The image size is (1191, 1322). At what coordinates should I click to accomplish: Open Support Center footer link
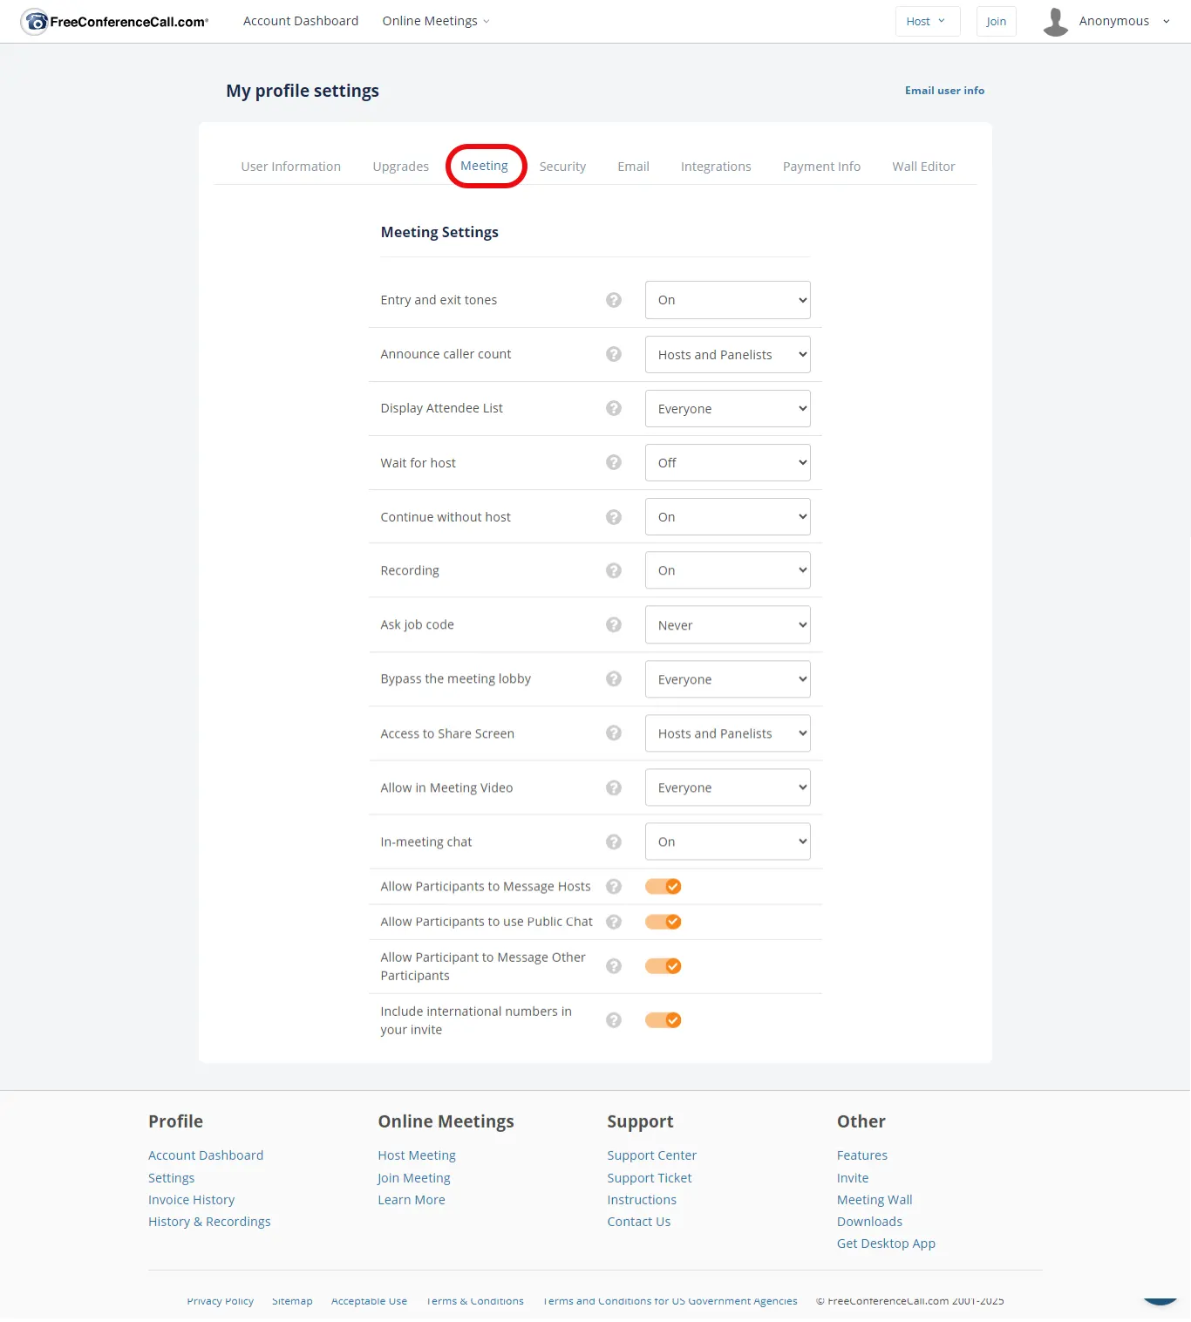tap(651, 1155)
